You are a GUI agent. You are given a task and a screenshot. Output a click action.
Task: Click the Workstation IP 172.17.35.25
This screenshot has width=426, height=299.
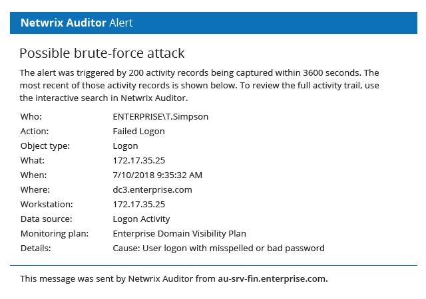pyautogui.click(x=139, y=204)
